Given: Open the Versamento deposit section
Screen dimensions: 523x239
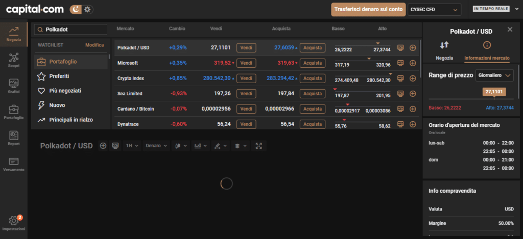Looking at the screenshot, I should tap(14, 165).
